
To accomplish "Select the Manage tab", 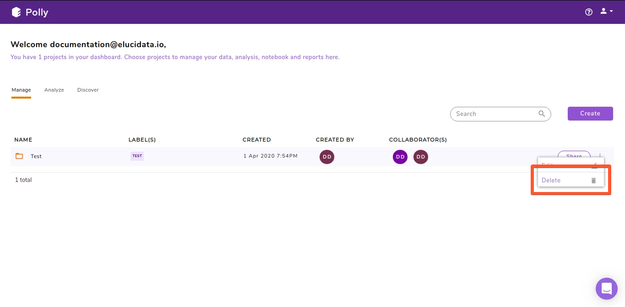I will pyautogui.click(x=21, y=90).
